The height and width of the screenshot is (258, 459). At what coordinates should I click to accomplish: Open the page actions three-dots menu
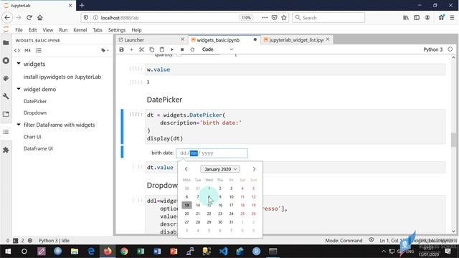point(265,17)
